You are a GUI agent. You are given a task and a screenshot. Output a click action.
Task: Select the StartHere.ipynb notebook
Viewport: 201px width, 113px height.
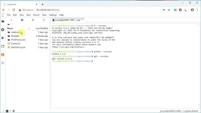(x=27, y=47)
